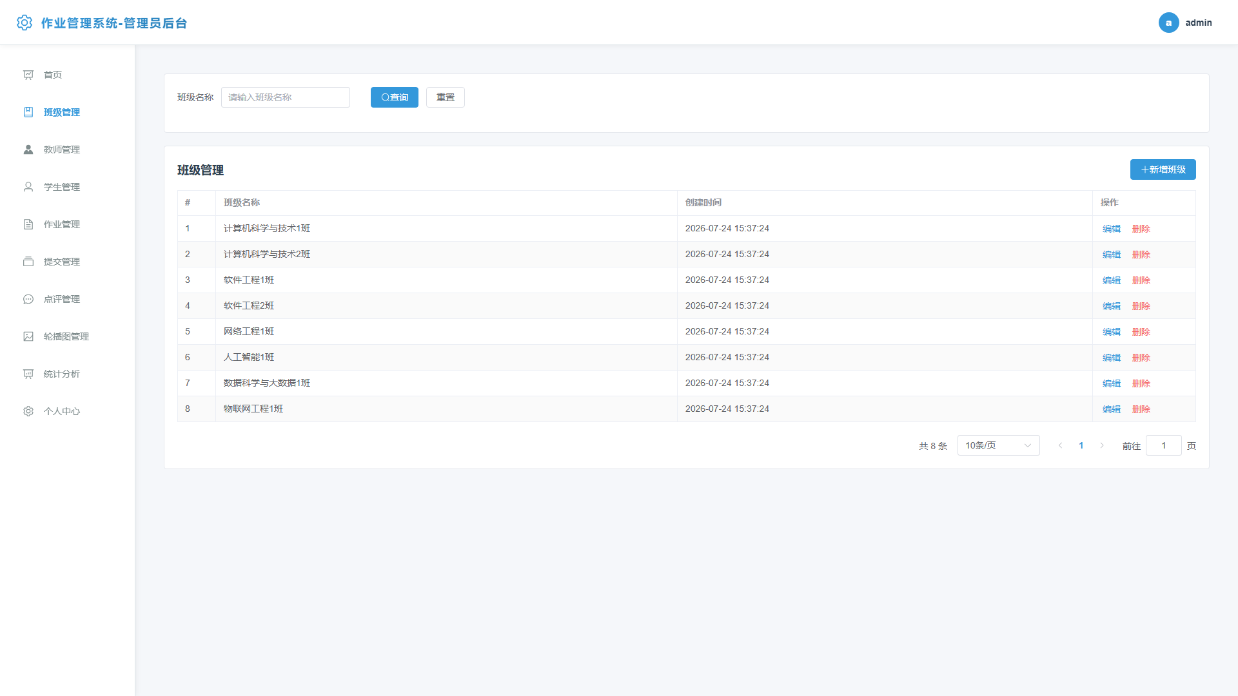Expand the 10条/页 page size dropdown

[998, 445]
